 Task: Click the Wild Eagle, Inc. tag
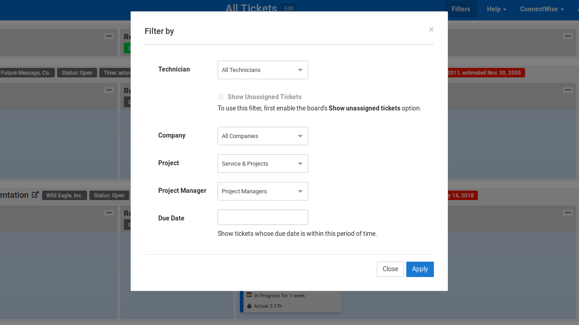point(64,196)
